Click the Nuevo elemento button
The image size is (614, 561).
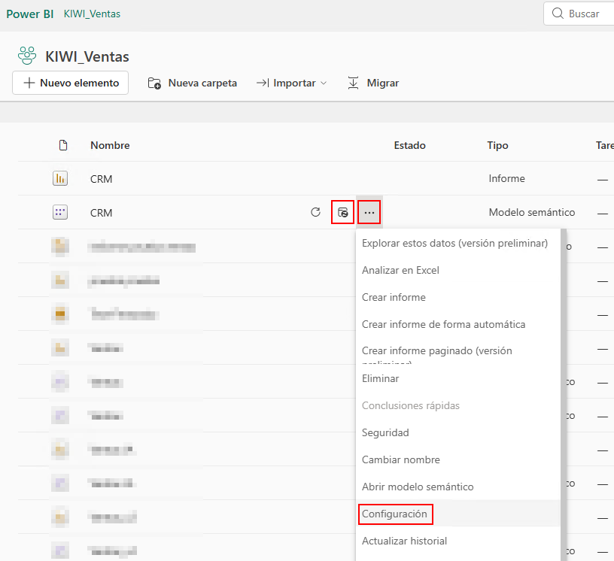point(71,83)
